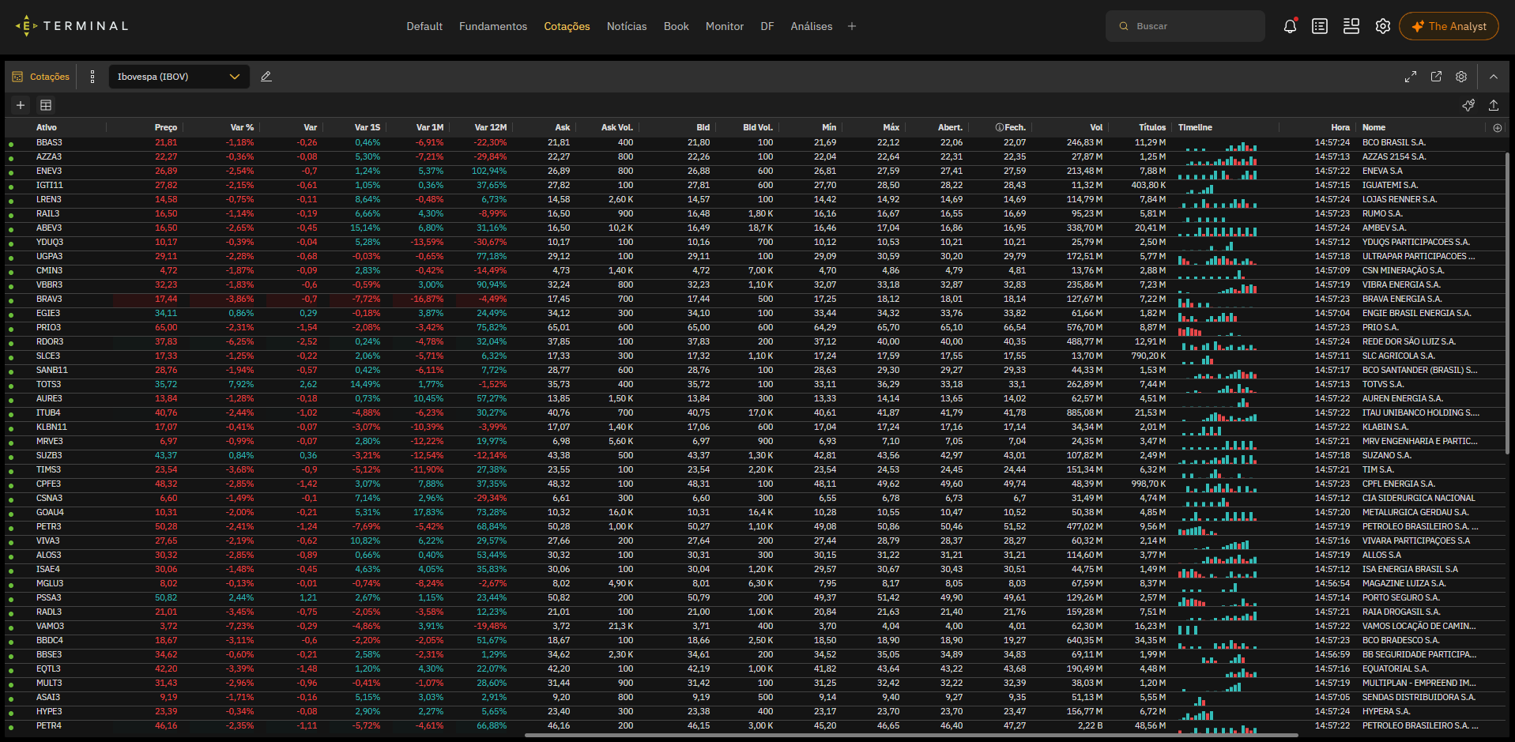Open the panel options three-dot menu
Image resolution: width=1515 pixels, height=742 pixels.
pyautogui.click(x=92, y=77)
